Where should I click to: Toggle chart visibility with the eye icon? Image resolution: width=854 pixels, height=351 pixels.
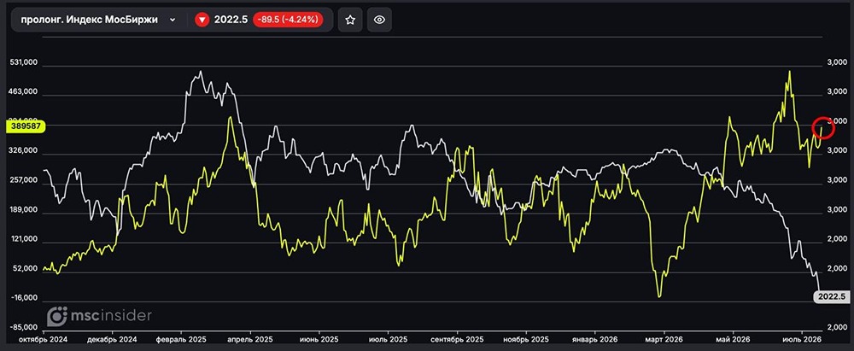380,20
